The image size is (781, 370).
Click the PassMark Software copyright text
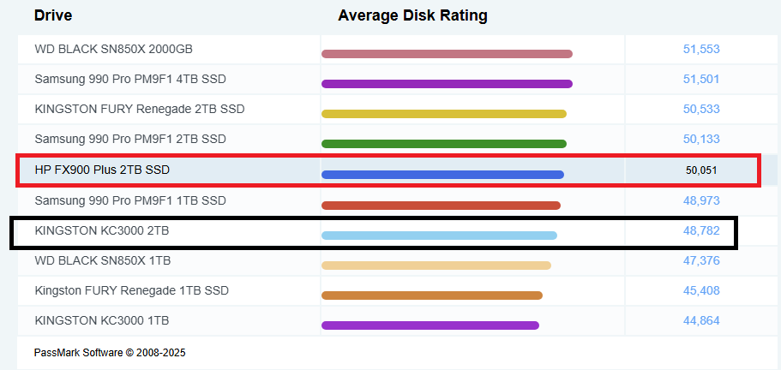tap(110, 353)
